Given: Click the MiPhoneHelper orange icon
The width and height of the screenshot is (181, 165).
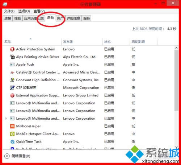Looking at the screenshot, I should coord(12,126).
